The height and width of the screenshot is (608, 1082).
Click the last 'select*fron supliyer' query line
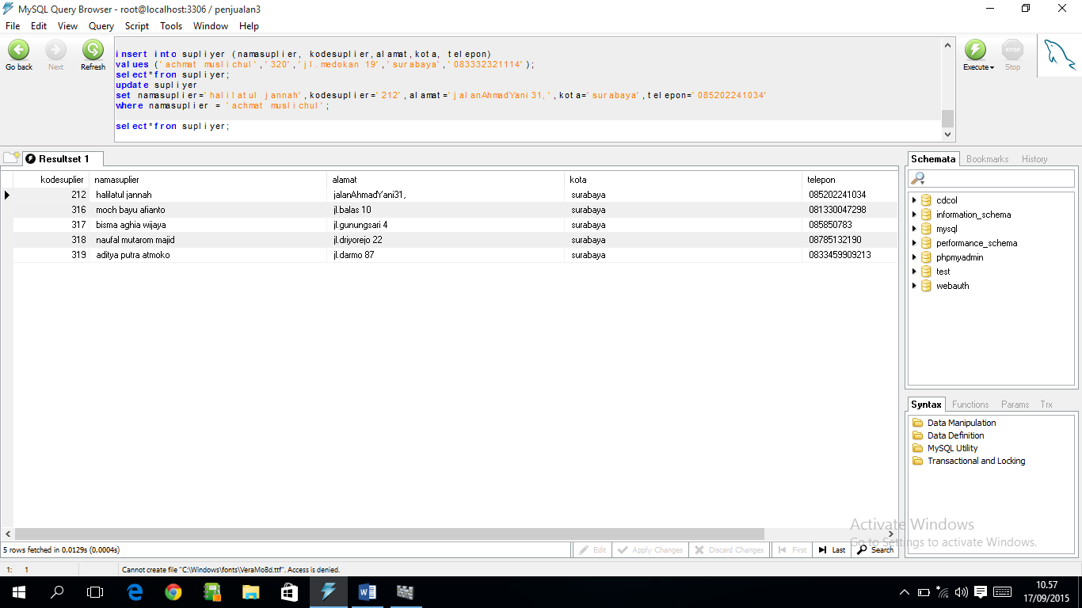[x=172, y=126]
